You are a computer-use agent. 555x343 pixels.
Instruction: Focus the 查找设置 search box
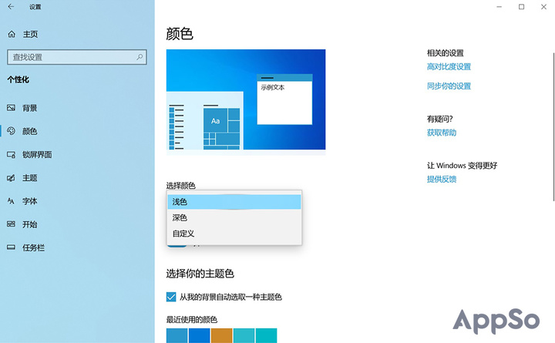pyautogui.click(x=77, y=57)
